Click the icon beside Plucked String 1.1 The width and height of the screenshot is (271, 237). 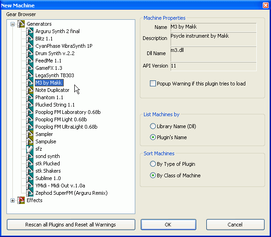30,105
